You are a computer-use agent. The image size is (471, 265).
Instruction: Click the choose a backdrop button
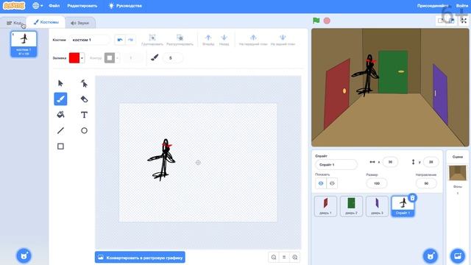[458, 255]
